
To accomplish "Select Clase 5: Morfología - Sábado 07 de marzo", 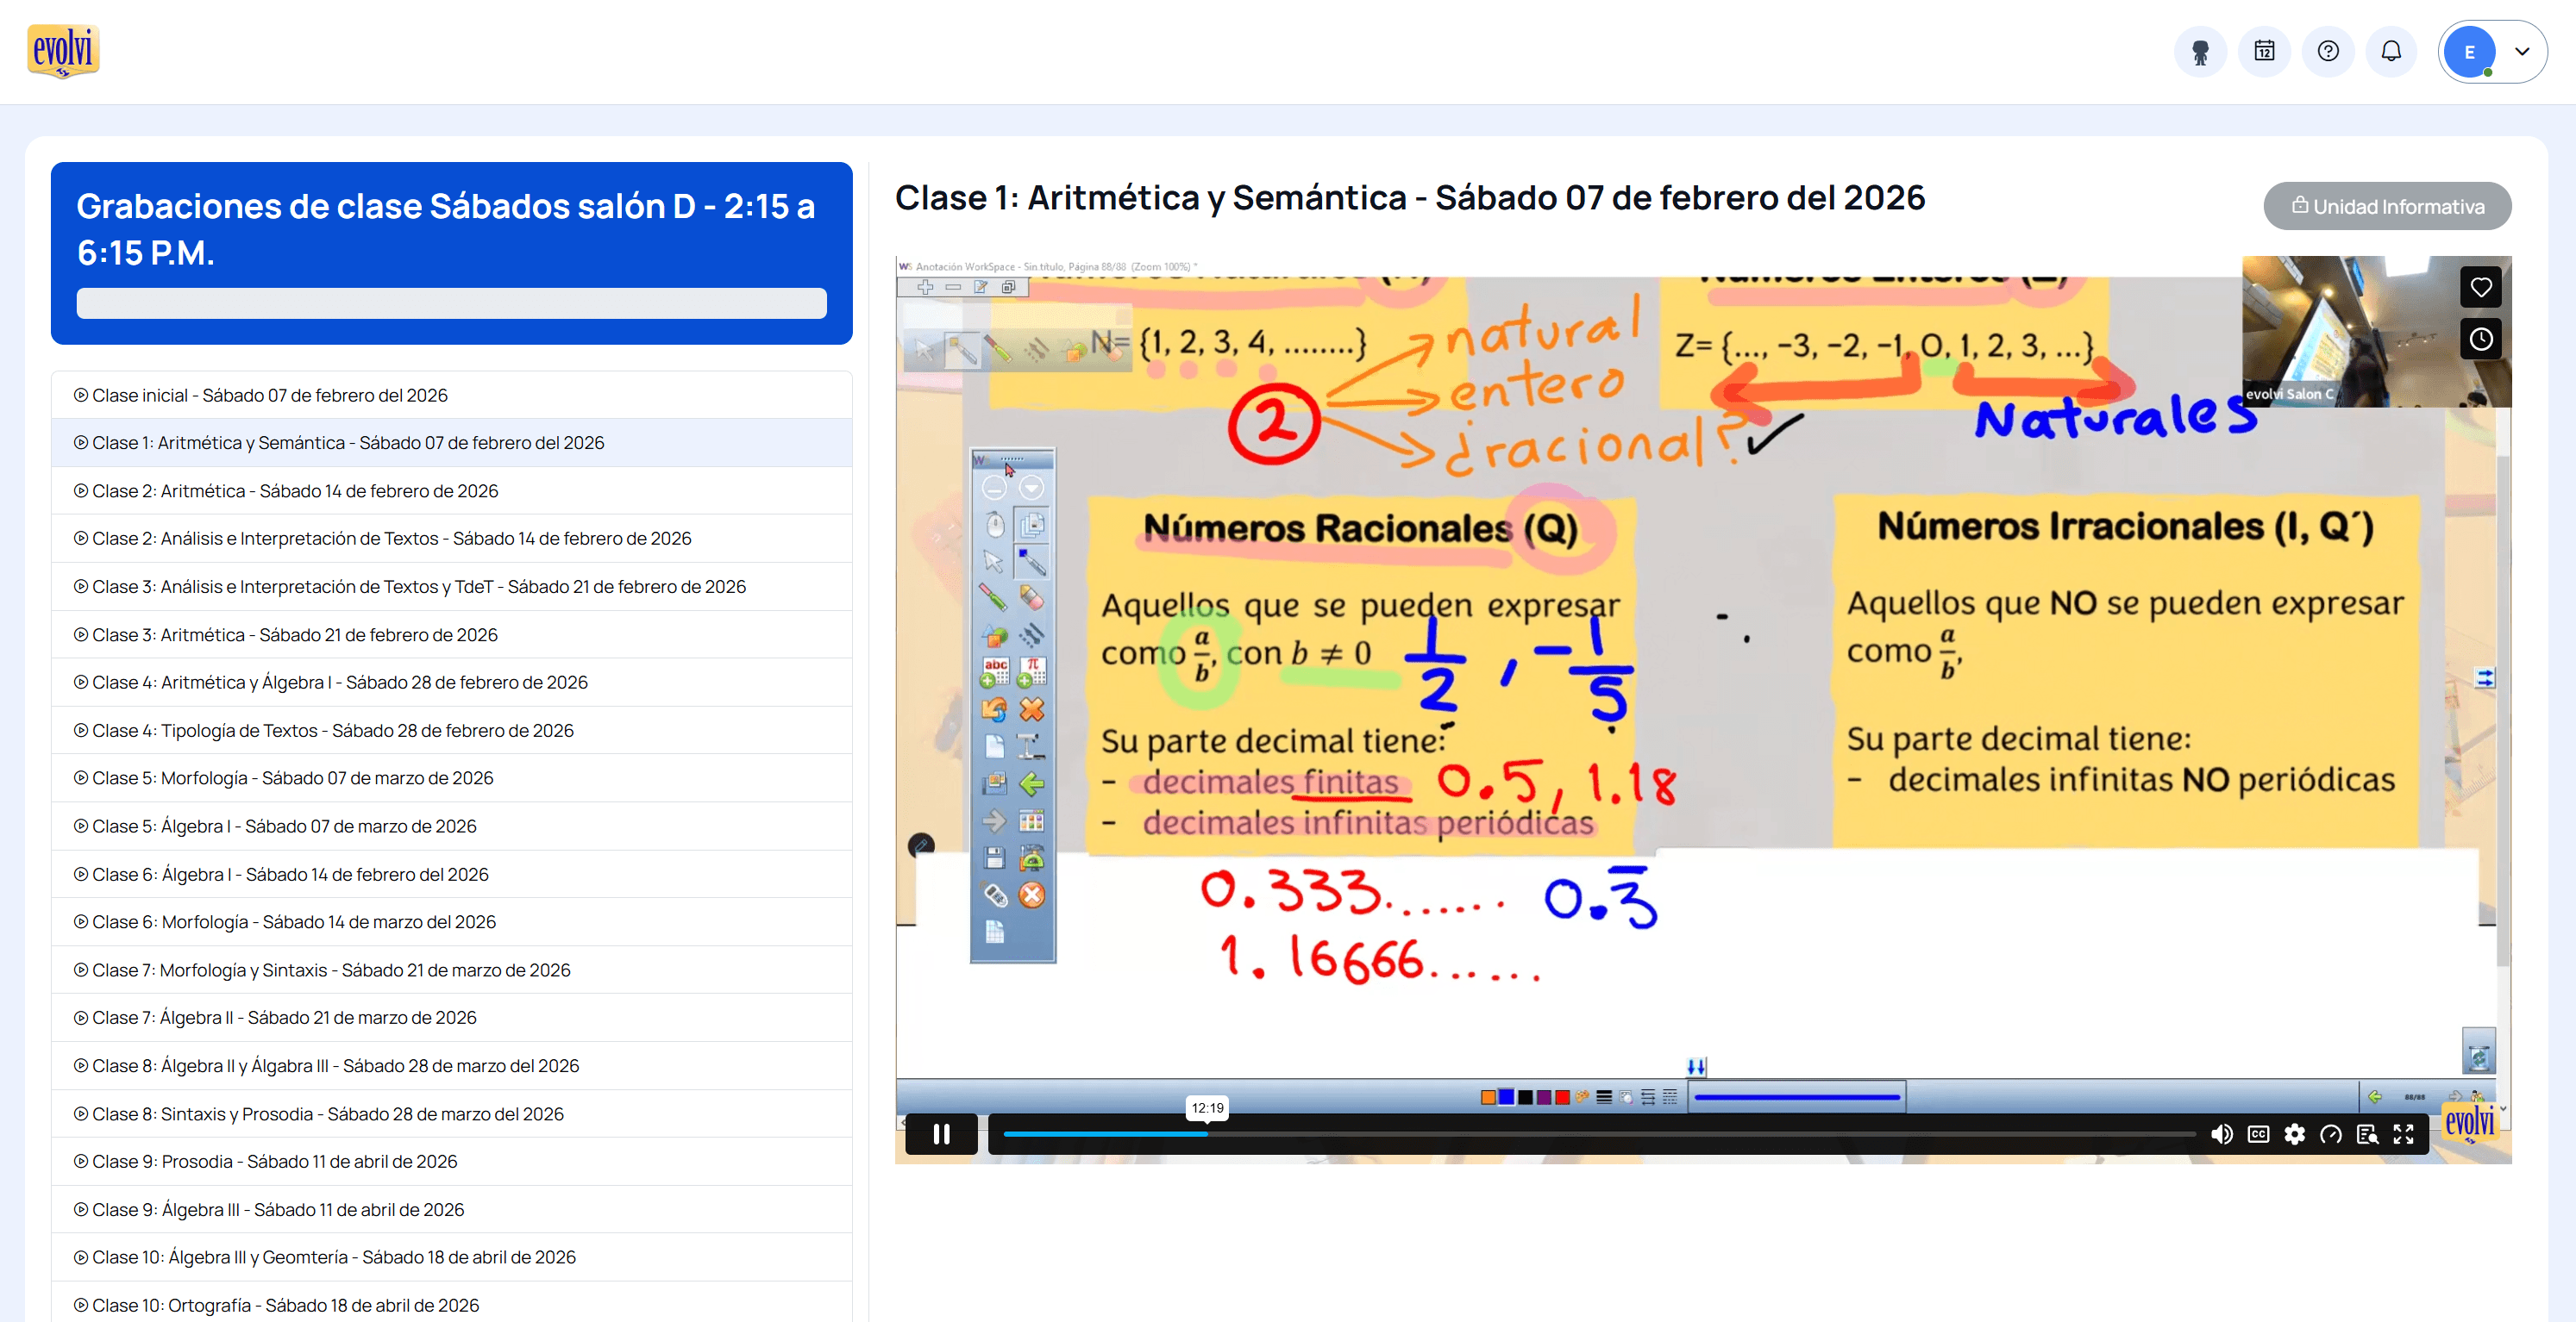I will (452, 778).
